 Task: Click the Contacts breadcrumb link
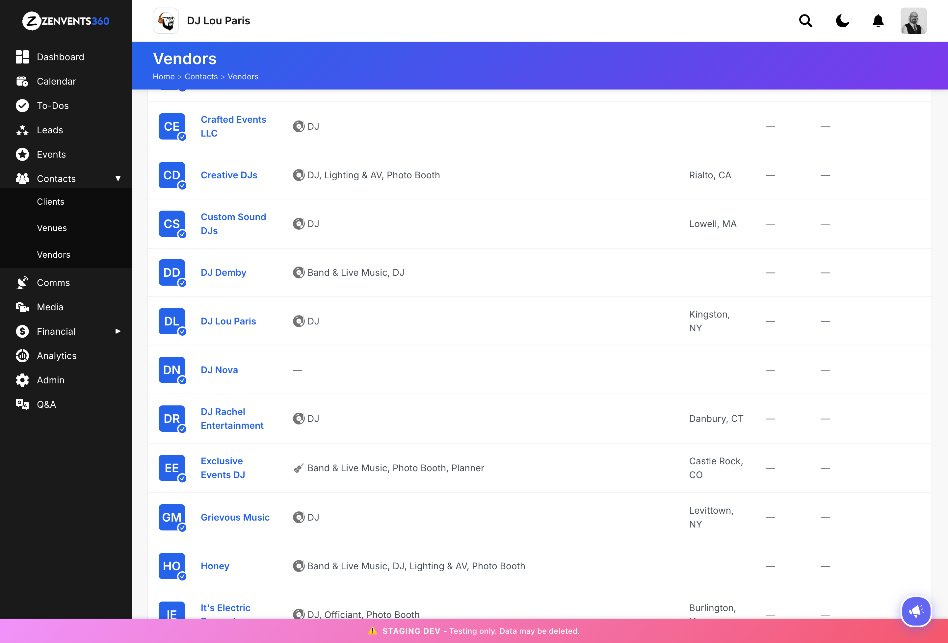coord(201,77)
